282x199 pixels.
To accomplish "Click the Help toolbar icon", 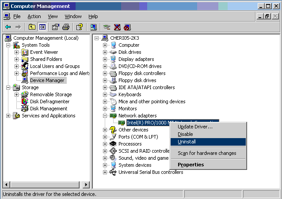I will (x=80, y=27).
